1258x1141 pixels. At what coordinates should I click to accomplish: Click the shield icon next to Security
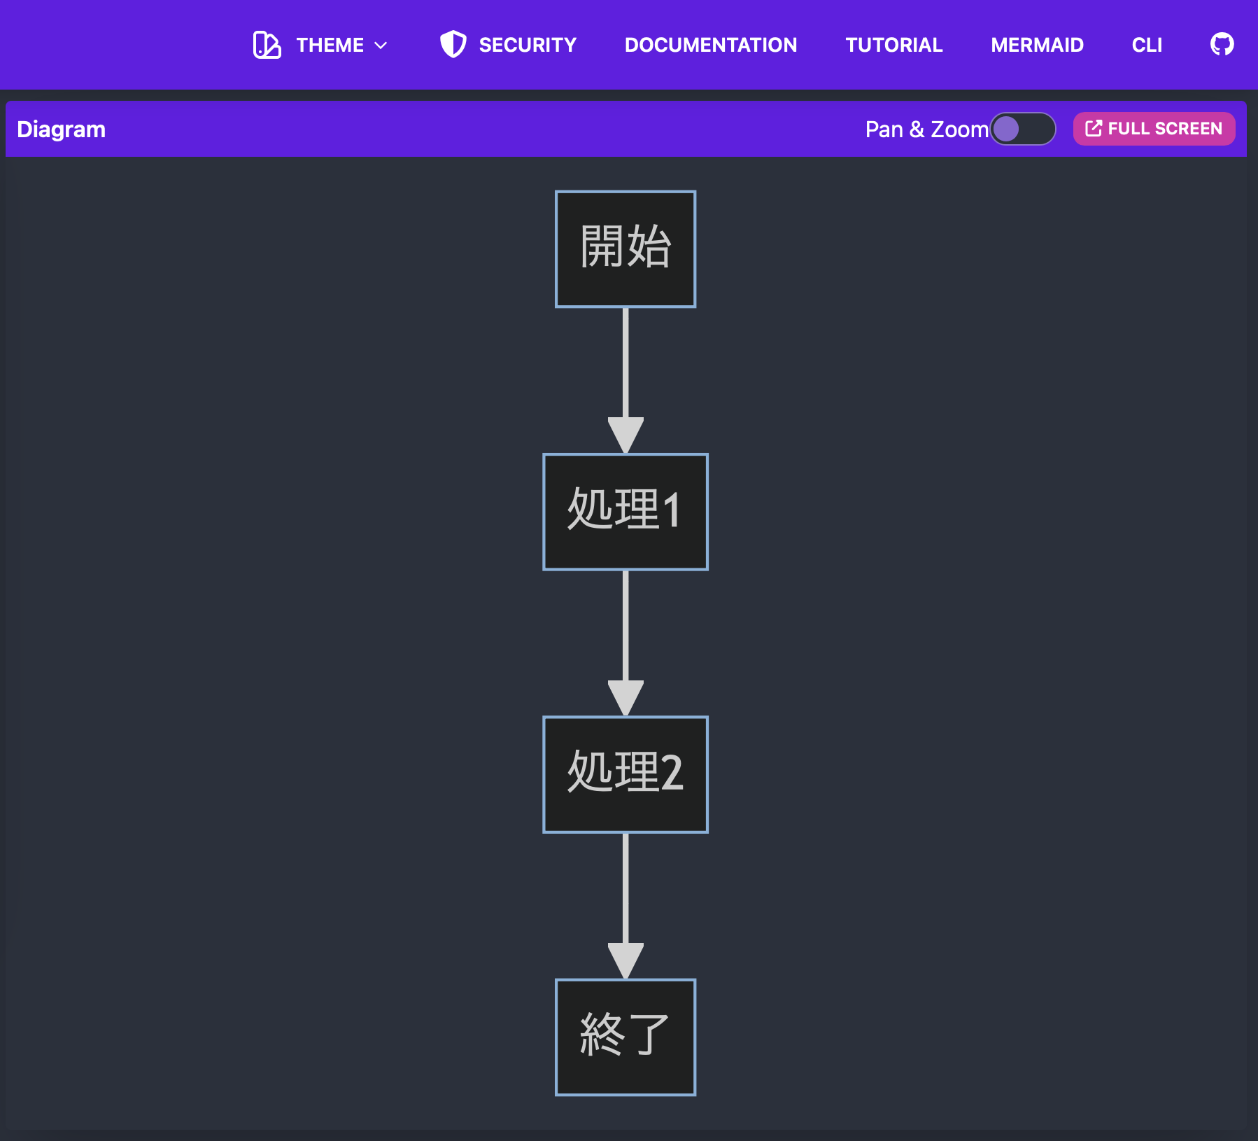pyautogui.click(x=453, y=44)
